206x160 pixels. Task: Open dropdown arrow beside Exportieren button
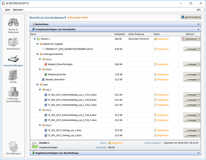tap(199, 39)
